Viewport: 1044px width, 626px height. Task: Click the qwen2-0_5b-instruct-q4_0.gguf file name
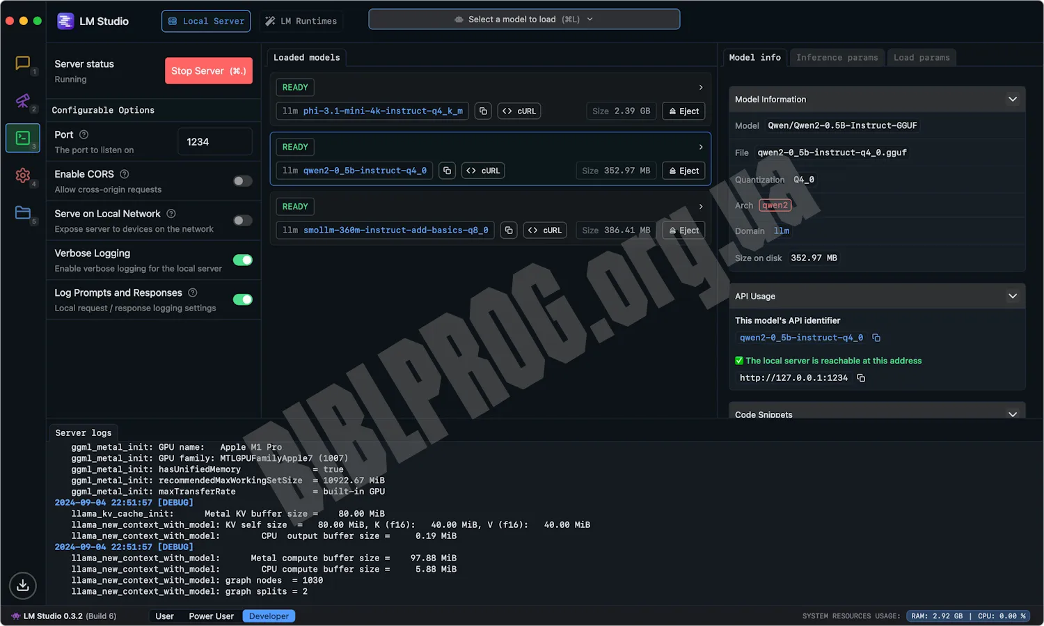click(832, 152)
